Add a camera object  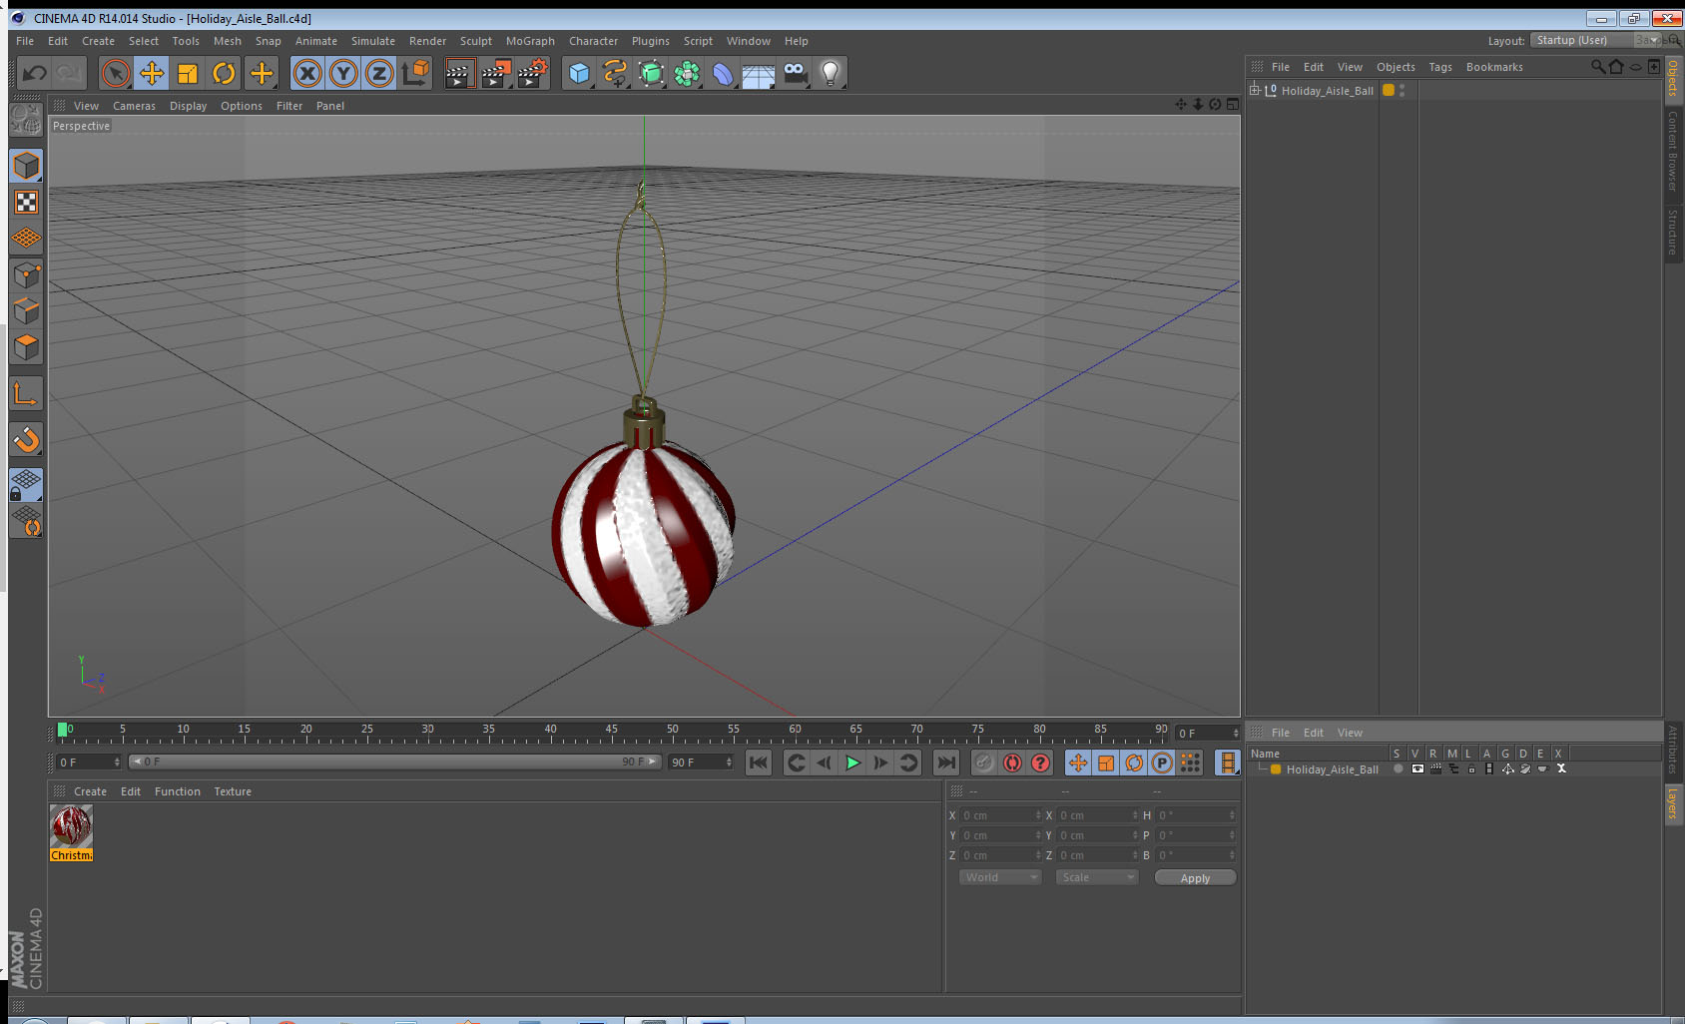(795, 73)
